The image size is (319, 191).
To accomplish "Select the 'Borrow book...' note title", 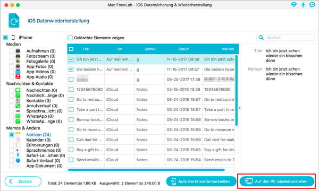I will pos(89,119).
